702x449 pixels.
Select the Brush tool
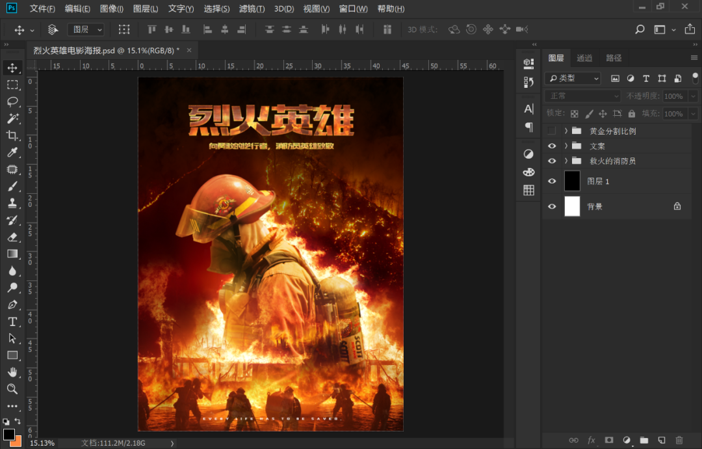pyautogui.click(x=12, y=186)
